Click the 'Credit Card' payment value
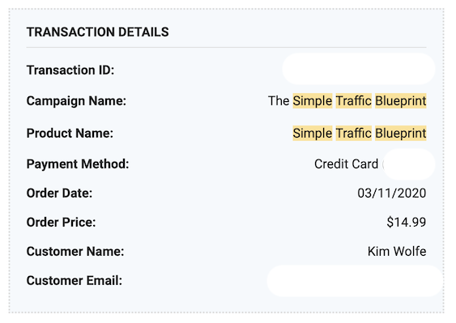 [347, 164]
